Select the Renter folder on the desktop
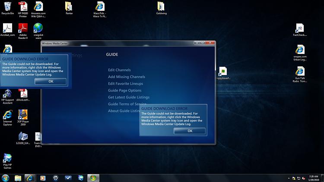The width and height of the screenshot is (324, 182). click(69, 8)
